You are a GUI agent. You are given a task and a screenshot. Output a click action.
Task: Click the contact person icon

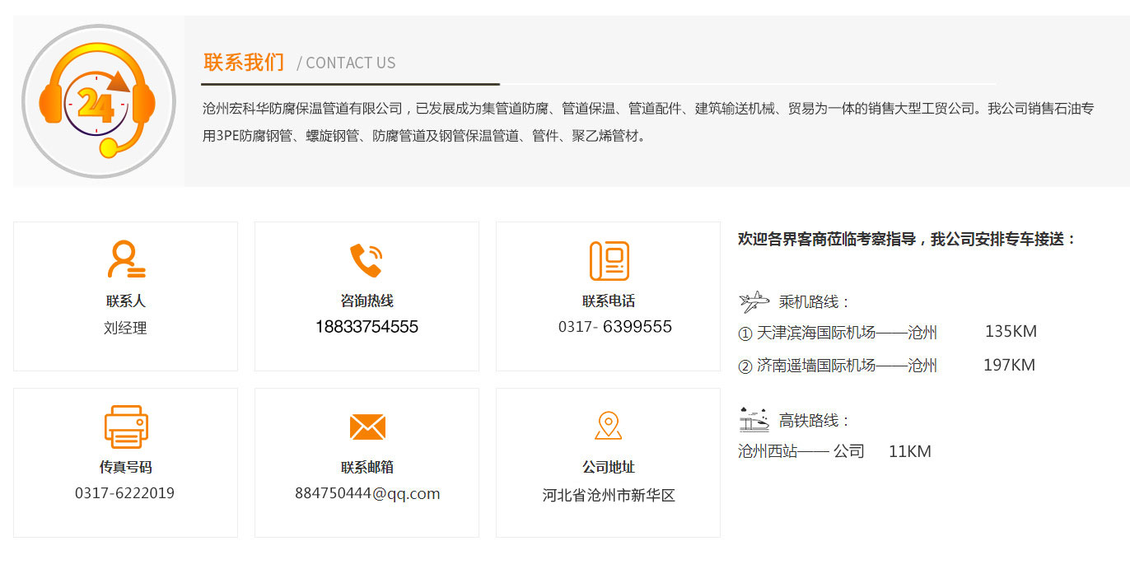(x=126, y=259)
